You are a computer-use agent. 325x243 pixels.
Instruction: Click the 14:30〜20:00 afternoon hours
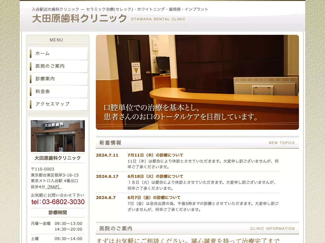(x=69, y=229)
